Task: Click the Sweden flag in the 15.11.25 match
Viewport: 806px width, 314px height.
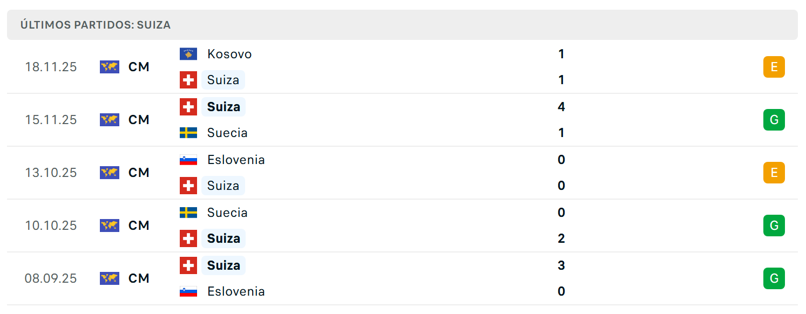Action: point(188,133)
